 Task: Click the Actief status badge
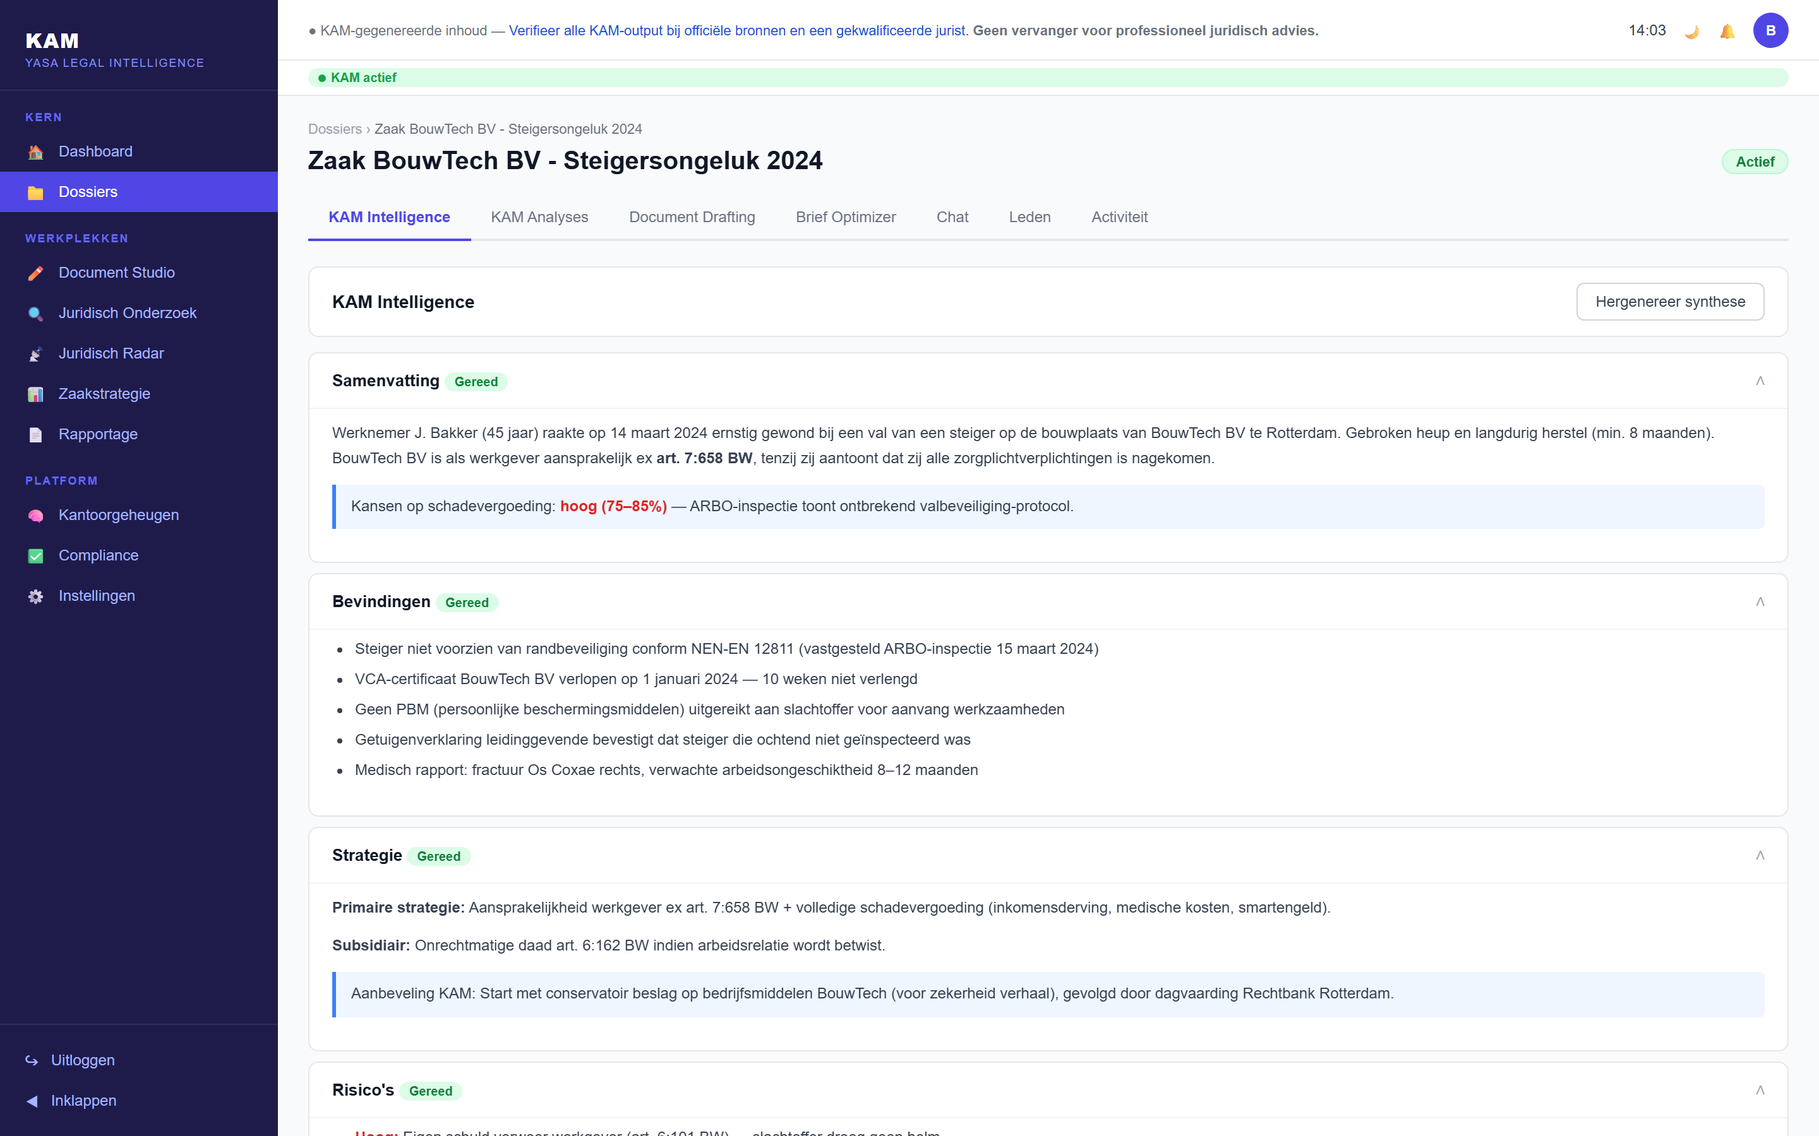[x=1755, y=162]
